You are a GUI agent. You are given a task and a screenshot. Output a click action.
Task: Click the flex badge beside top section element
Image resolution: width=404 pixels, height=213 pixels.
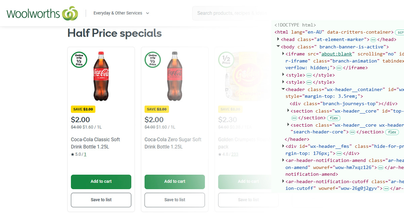pyautogui.click(x=334, y=118)
